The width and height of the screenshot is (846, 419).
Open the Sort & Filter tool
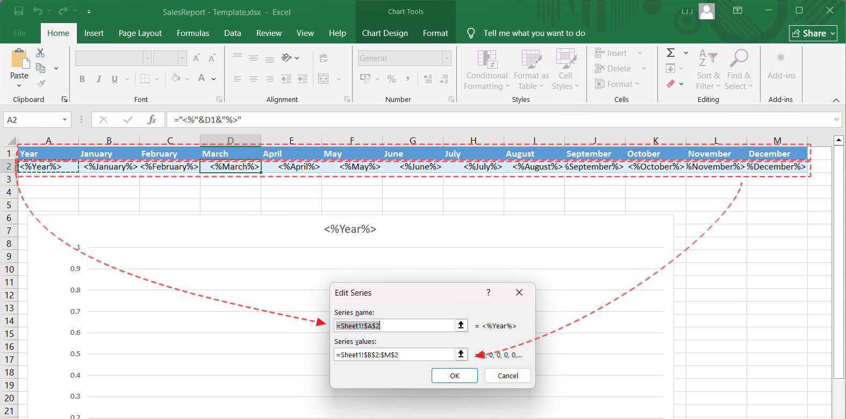[708, 70]
